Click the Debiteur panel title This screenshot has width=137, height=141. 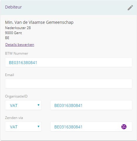(14, 7)
